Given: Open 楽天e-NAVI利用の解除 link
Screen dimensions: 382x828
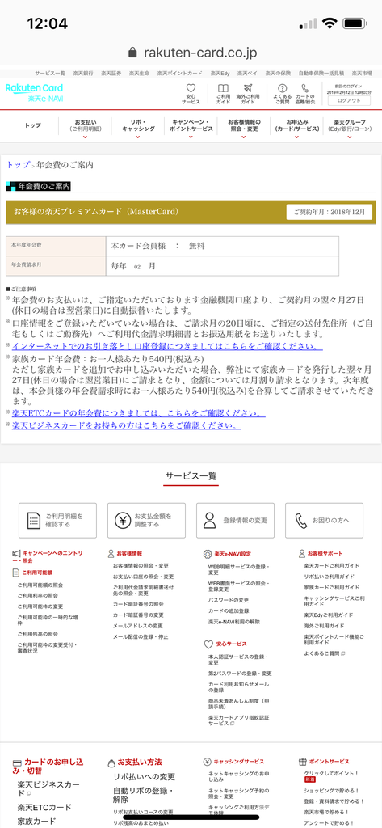Looking at the screenshot, I should pyautogui.click(x=234, y=622).
